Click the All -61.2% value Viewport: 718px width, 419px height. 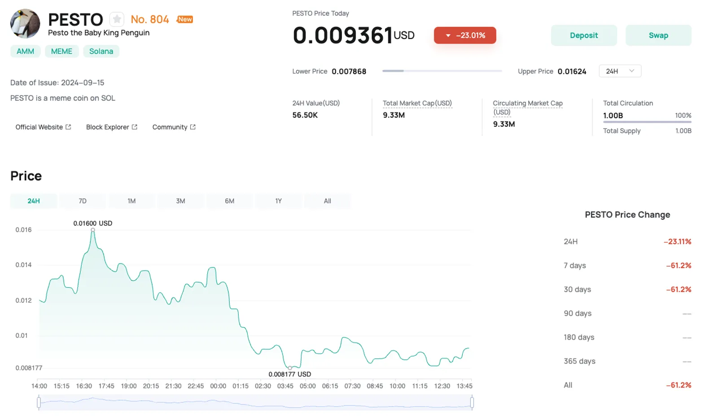tap(679, 385)
